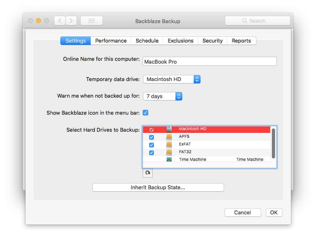This screenshot has height=233, width=316.
Task: Open the Schedule tab
Action: click(x=147, y=41)
